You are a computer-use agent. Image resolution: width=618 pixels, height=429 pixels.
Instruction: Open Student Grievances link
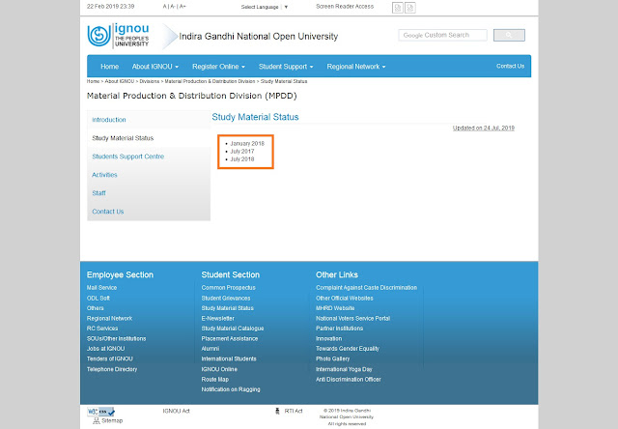tap(226, 299)
